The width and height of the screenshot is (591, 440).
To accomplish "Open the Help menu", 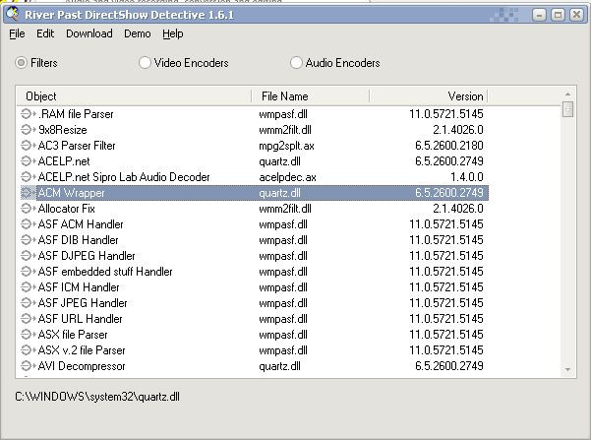I will pyautogui.click(x=173, y=33).
